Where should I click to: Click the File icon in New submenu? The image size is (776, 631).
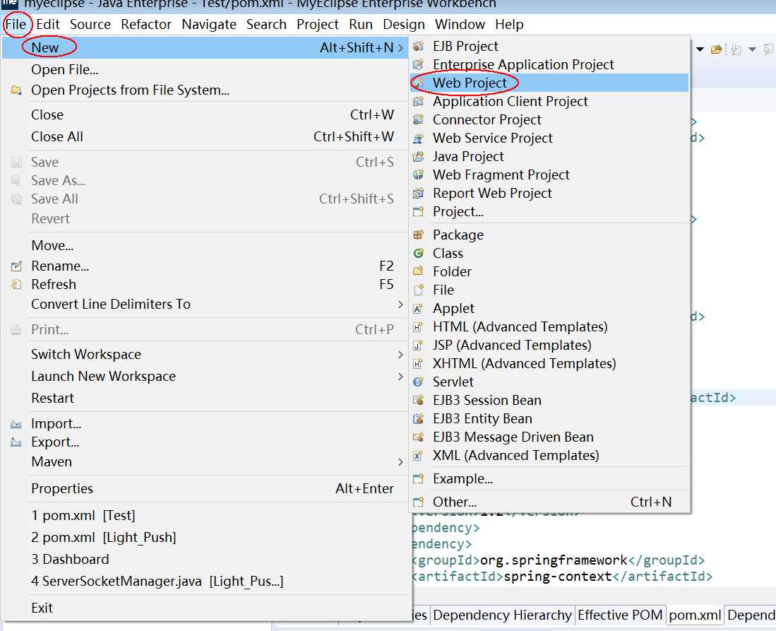click(x=418, y=290)
